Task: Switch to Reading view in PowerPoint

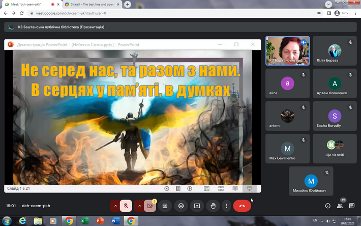Action: pyautogui.click(x=235, y=188)
